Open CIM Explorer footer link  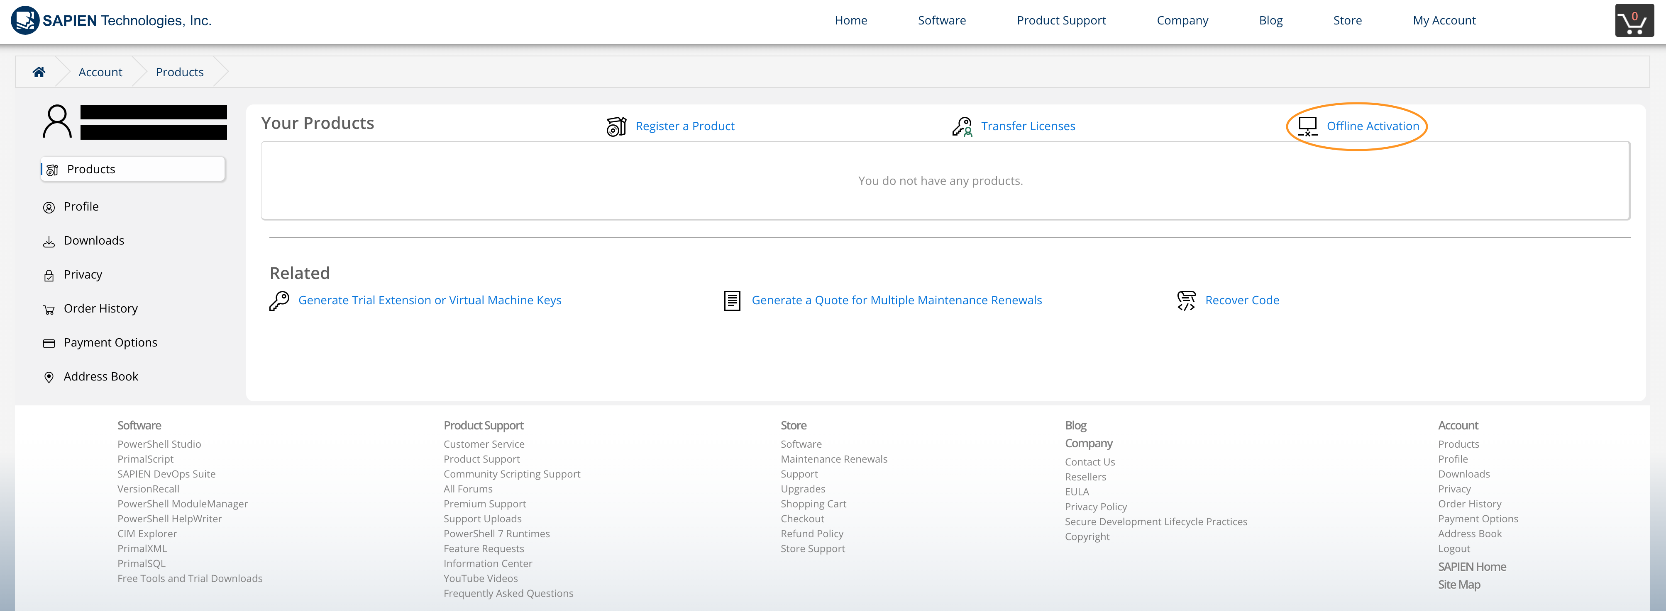coord(147,533)
